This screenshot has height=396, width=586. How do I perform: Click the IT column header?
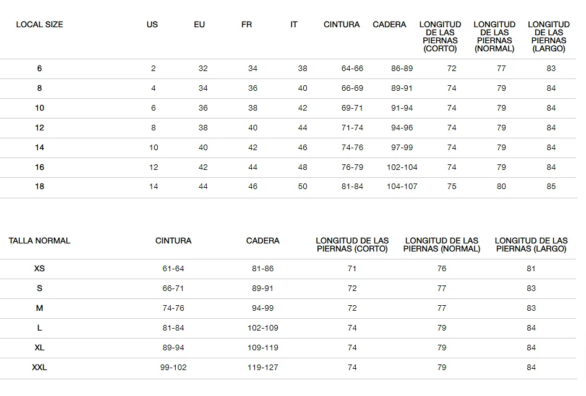(294, 25)
